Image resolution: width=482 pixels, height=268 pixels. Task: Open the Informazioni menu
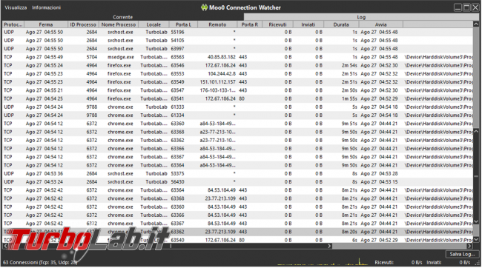click(x=46, y=7)
